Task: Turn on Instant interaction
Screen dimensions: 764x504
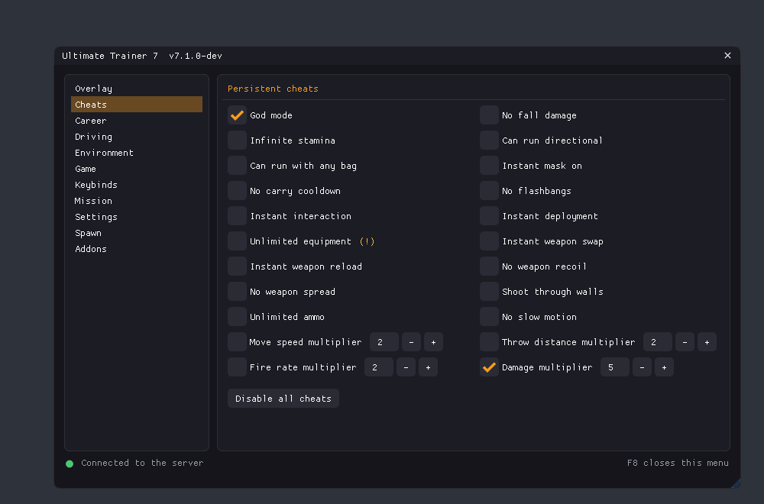Action: coord(237,216)
